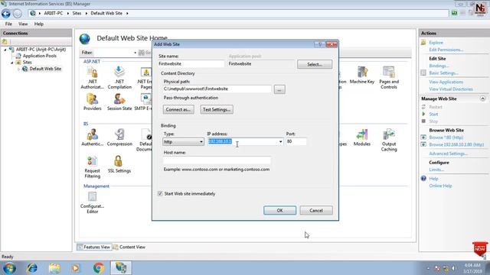This screenshot has height=275, width=490.
Task: Open Advanced Settings... link
Action: pyautogui.click(x=448, y=154)
